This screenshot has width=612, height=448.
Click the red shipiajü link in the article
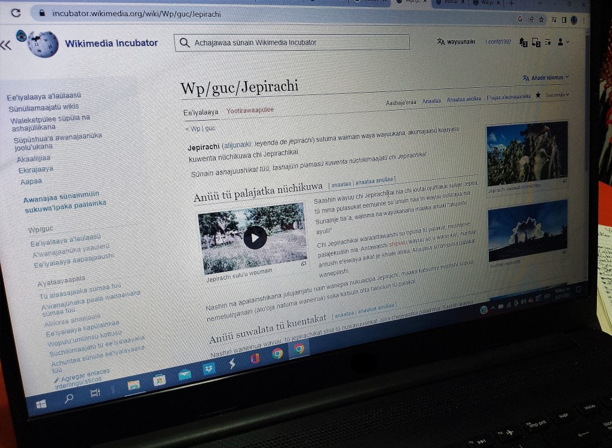[398, 244]
